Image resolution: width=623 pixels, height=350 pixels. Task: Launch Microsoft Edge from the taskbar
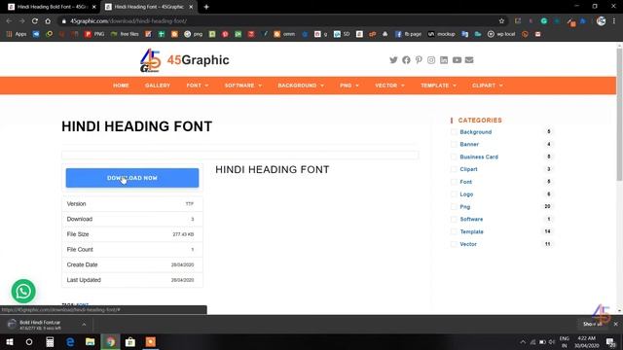click(x=70, y=342)
